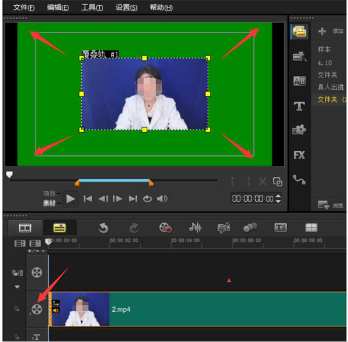Image resolution: width=348 pixels, height=342 pixels.
Task: Open the 设置(S) menu
Action: click(x=126, y=8)
